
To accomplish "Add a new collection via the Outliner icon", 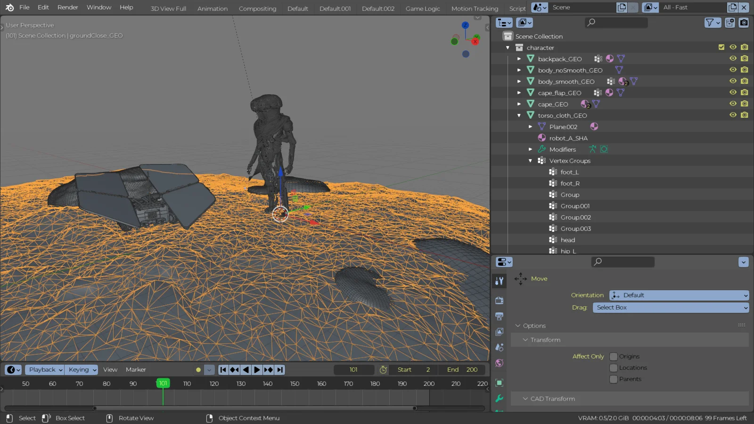I will tap(730, 23).
